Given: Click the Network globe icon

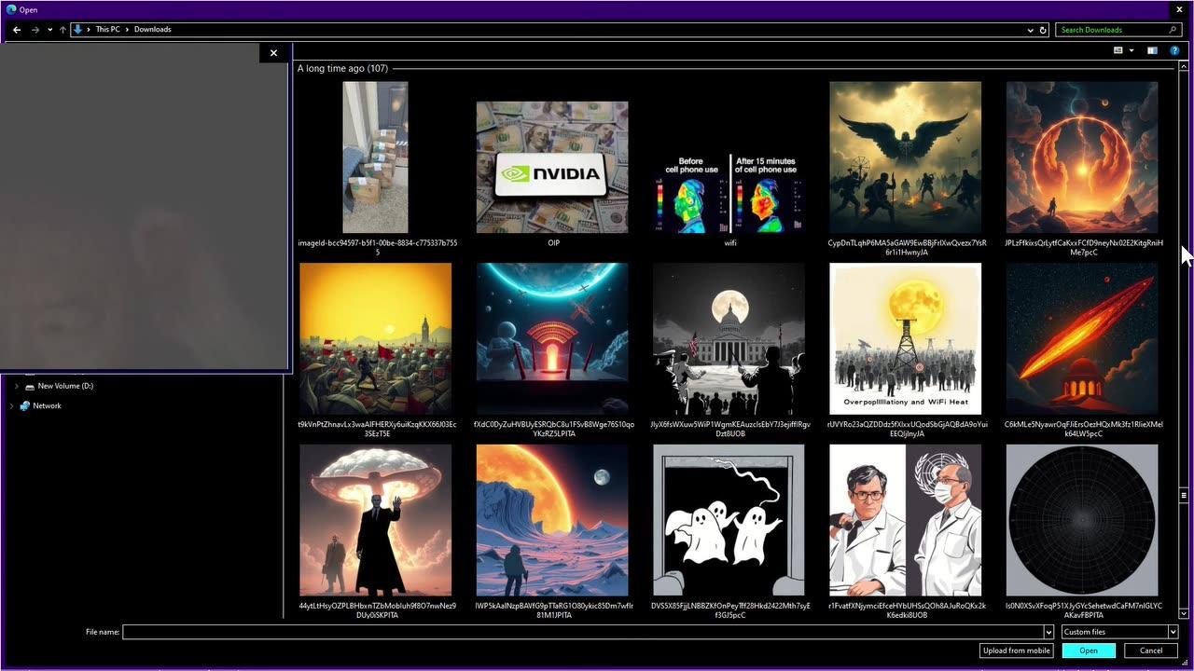Looking at the screenshot, I should coord(24,406).
